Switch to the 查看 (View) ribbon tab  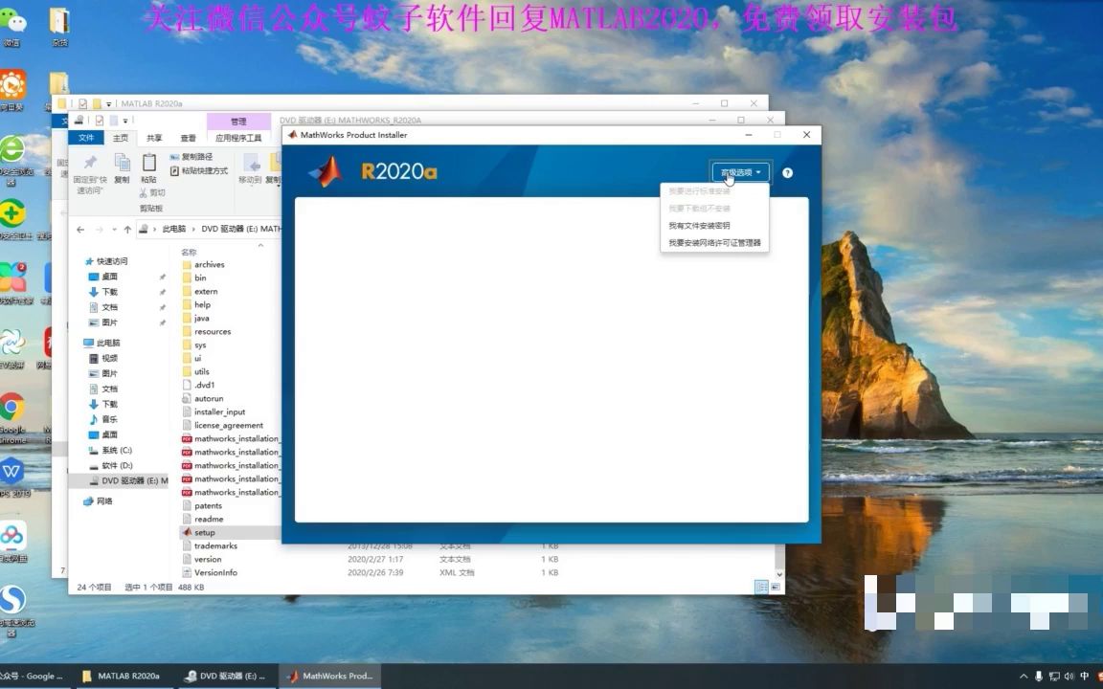coord(188,137)
